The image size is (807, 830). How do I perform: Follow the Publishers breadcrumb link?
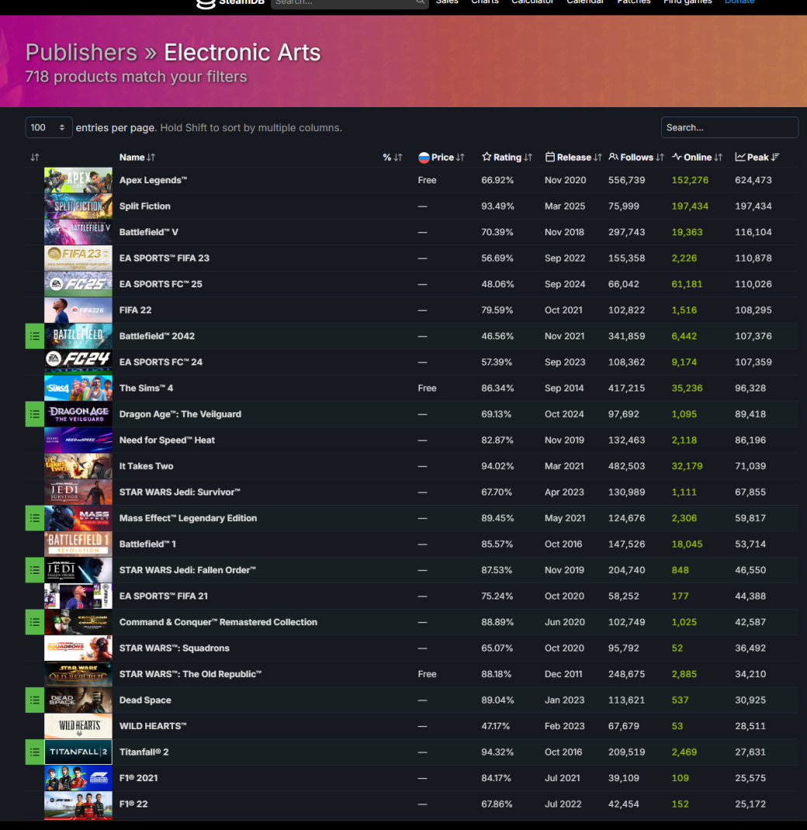click(x=81, y=52)
